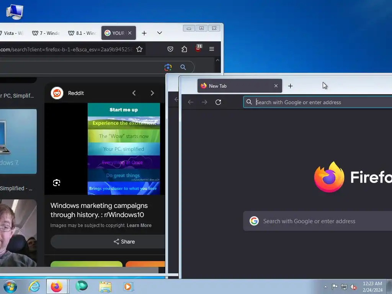This screenshot has height=294, width=392.
Task: Click muted volume tray icon
Action: 353,287
